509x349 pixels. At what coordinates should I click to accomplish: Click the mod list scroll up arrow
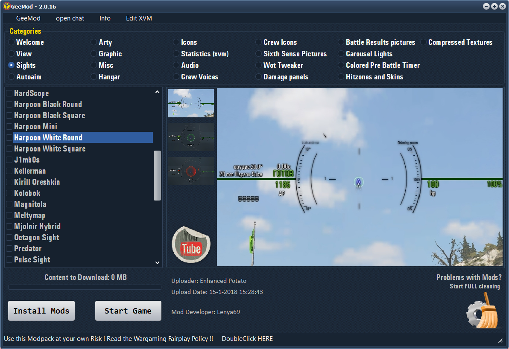pos(157,92)
